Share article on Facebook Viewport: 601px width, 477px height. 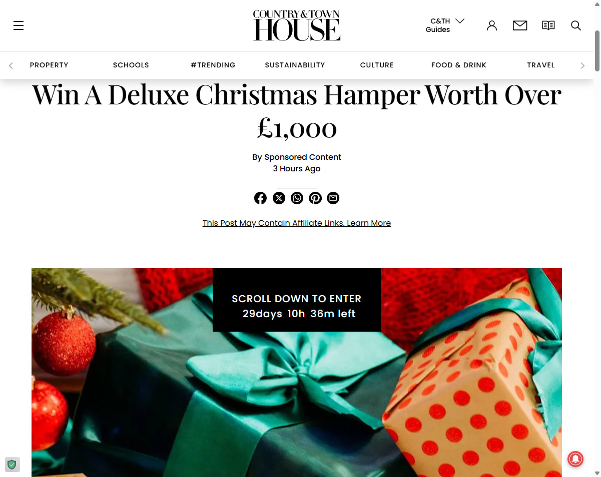(x=260, y=198)
